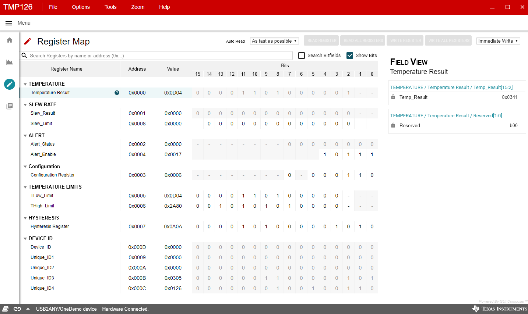Select the Register Map pencil icon in sidebar
This screenshot has width=528, height=314.
pos(10,84)
